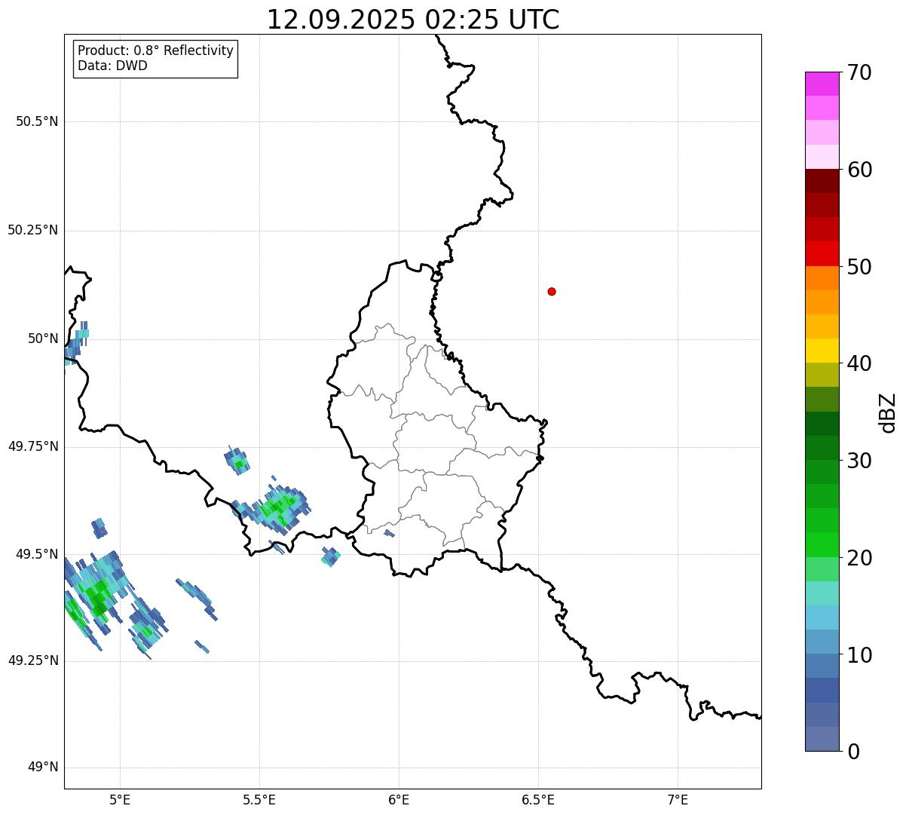Click the 0 value on the colorbar
The width and height of the screenshot is (906, 815).
853,752
